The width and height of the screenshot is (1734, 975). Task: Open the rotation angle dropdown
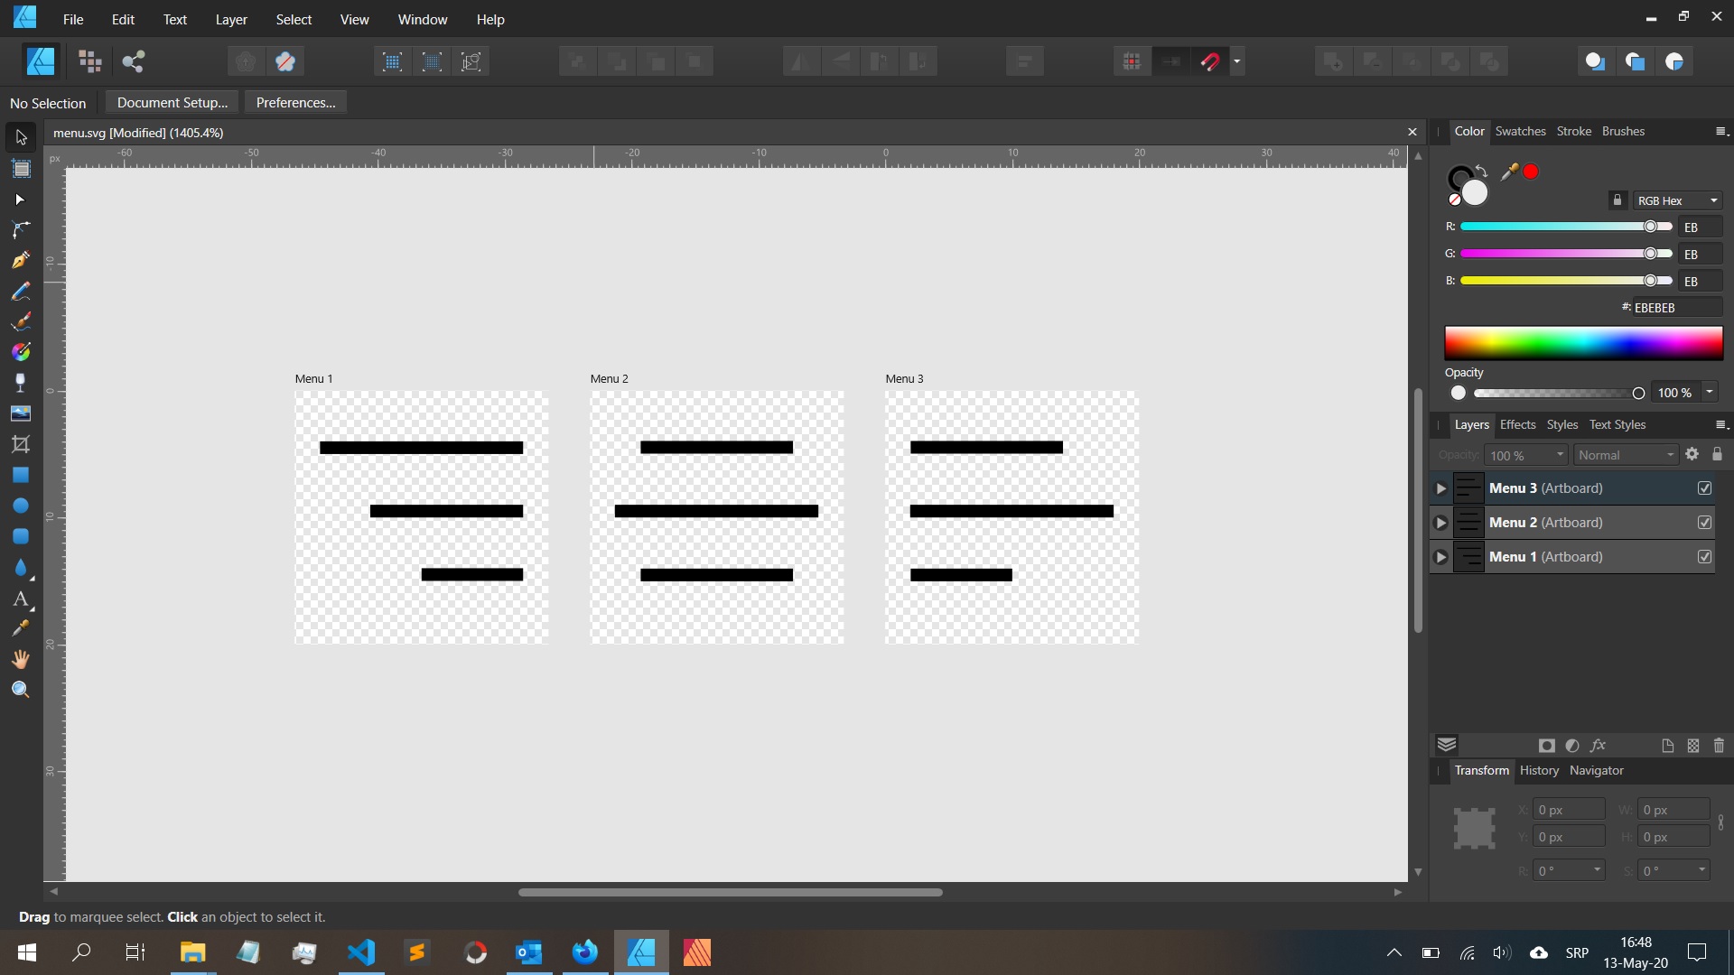1597,870
